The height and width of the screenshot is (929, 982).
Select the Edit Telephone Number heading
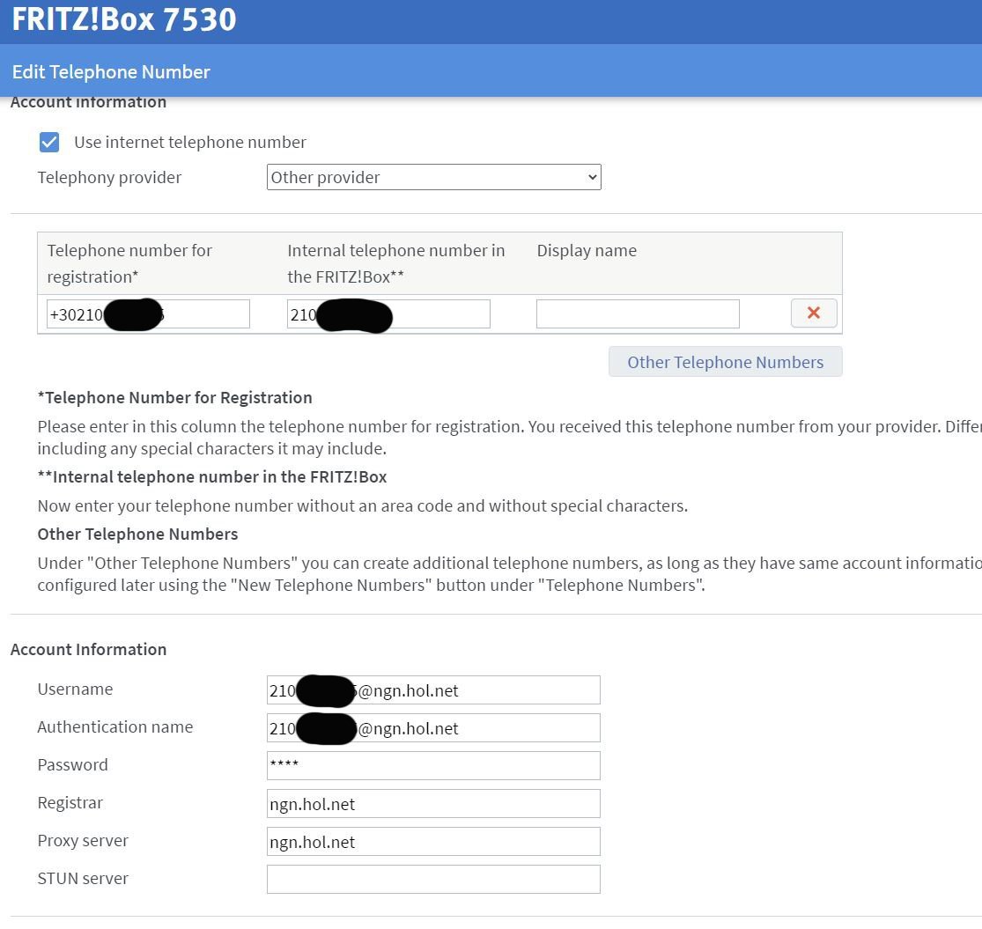[x=111, y=72]
